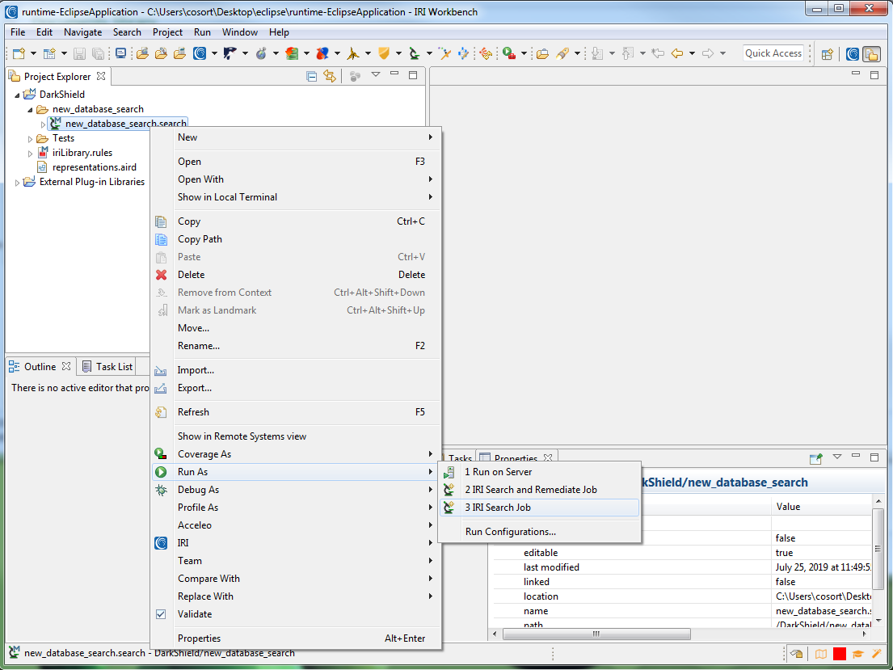This screenshot has height=670, width=893.
Task: Choose Copy Path in context menu
Action: click(x=295, y=239)
